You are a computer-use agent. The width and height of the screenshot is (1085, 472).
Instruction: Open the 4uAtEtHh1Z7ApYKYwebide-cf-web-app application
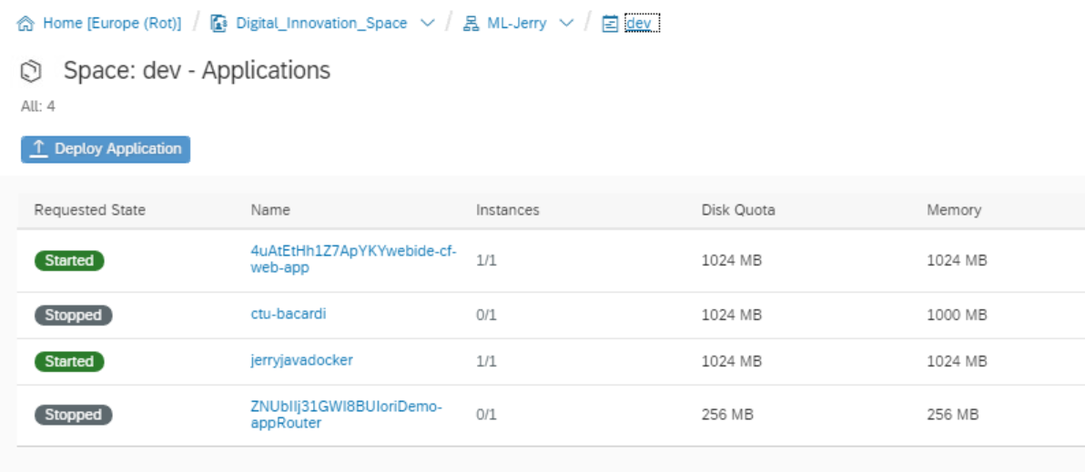point(353,260)
